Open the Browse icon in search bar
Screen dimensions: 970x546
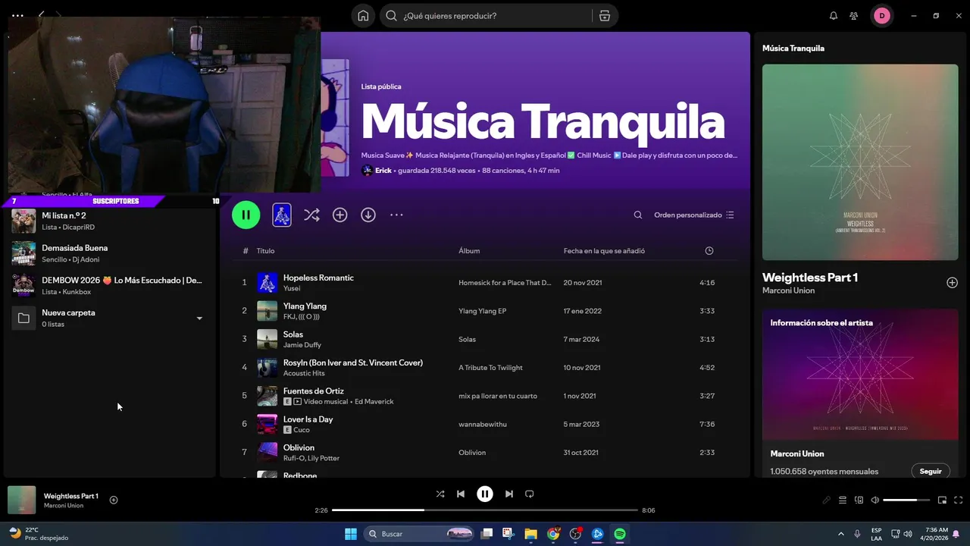(x=604, y=16)
